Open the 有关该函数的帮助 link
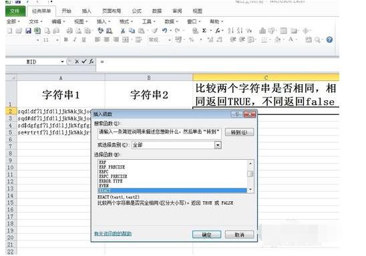This screenshot has width=366, height=256. click(x=113, y=233)
